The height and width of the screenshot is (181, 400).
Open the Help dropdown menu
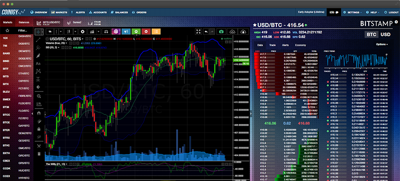pyautogui.click(x=373, y=12)
